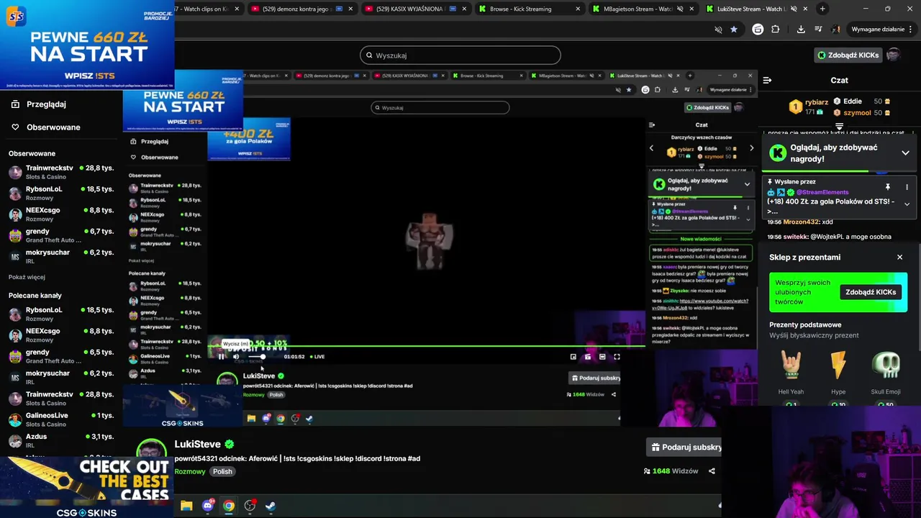Click right arrow of inner chat leaderboard
Screen dimensions: 921x518
[x=751, y=148]
